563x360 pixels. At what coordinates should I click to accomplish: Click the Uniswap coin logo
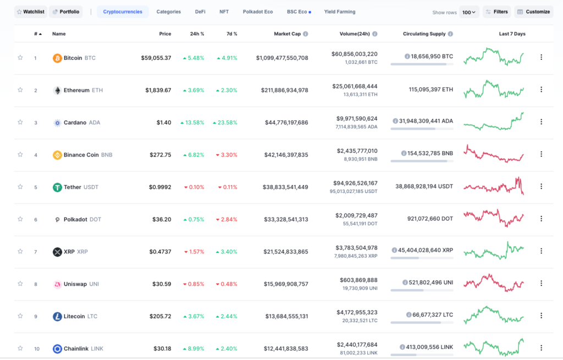tap(57, 284)
